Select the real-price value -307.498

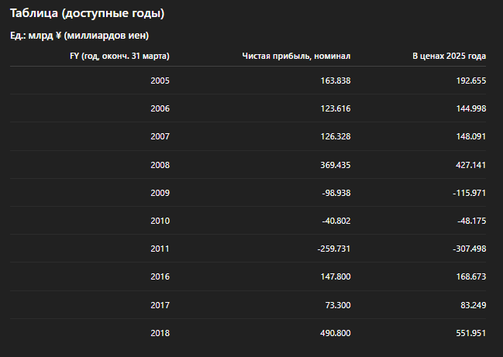coord(469,249)
